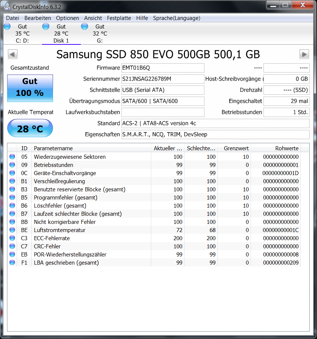Select raw value 00000000001C

280,230
